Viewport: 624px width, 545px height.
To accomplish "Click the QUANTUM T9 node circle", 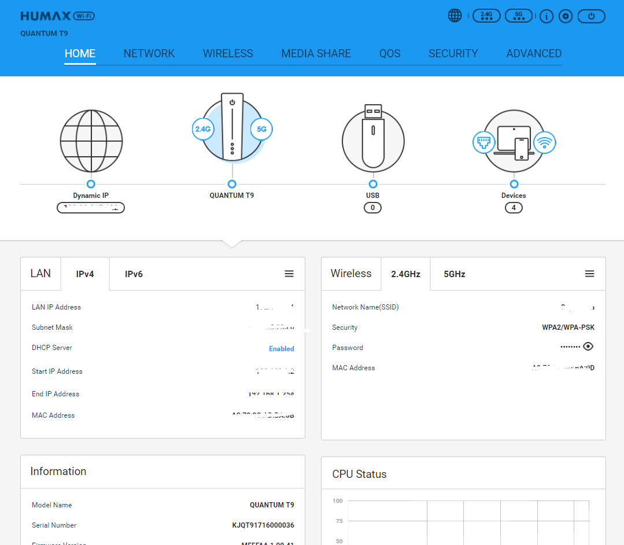I will pos(232,184).
